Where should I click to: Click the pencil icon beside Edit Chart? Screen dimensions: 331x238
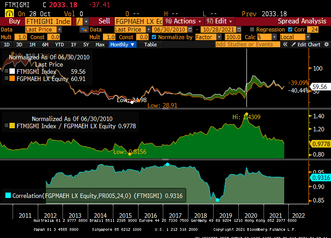pos(293,45)
